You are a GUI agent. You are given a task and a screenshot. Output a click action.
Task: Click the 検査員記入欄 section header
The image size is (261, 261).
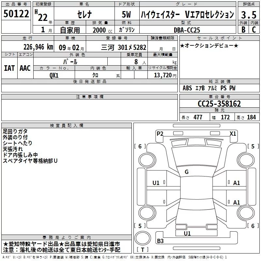67,126
